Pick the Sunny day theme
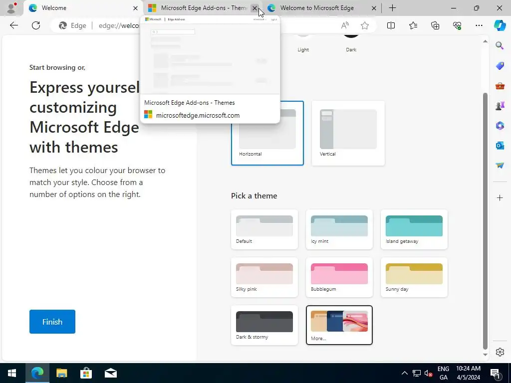This screenshot has width=511, height=383. click(x=414, y=277)
